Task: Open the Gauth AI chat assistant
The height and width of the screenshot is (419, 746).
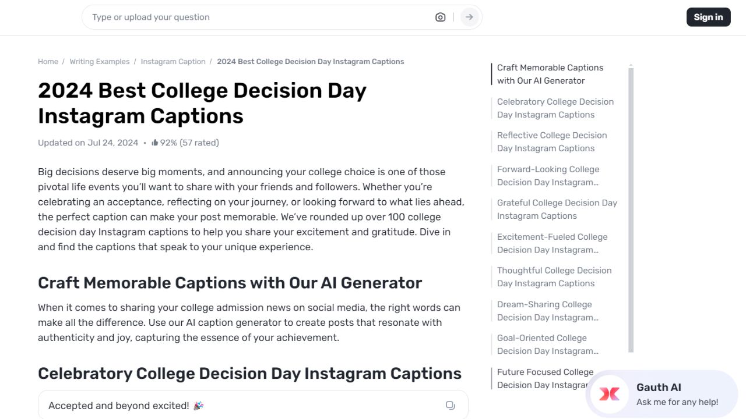Action: click(x=608, y=395)
